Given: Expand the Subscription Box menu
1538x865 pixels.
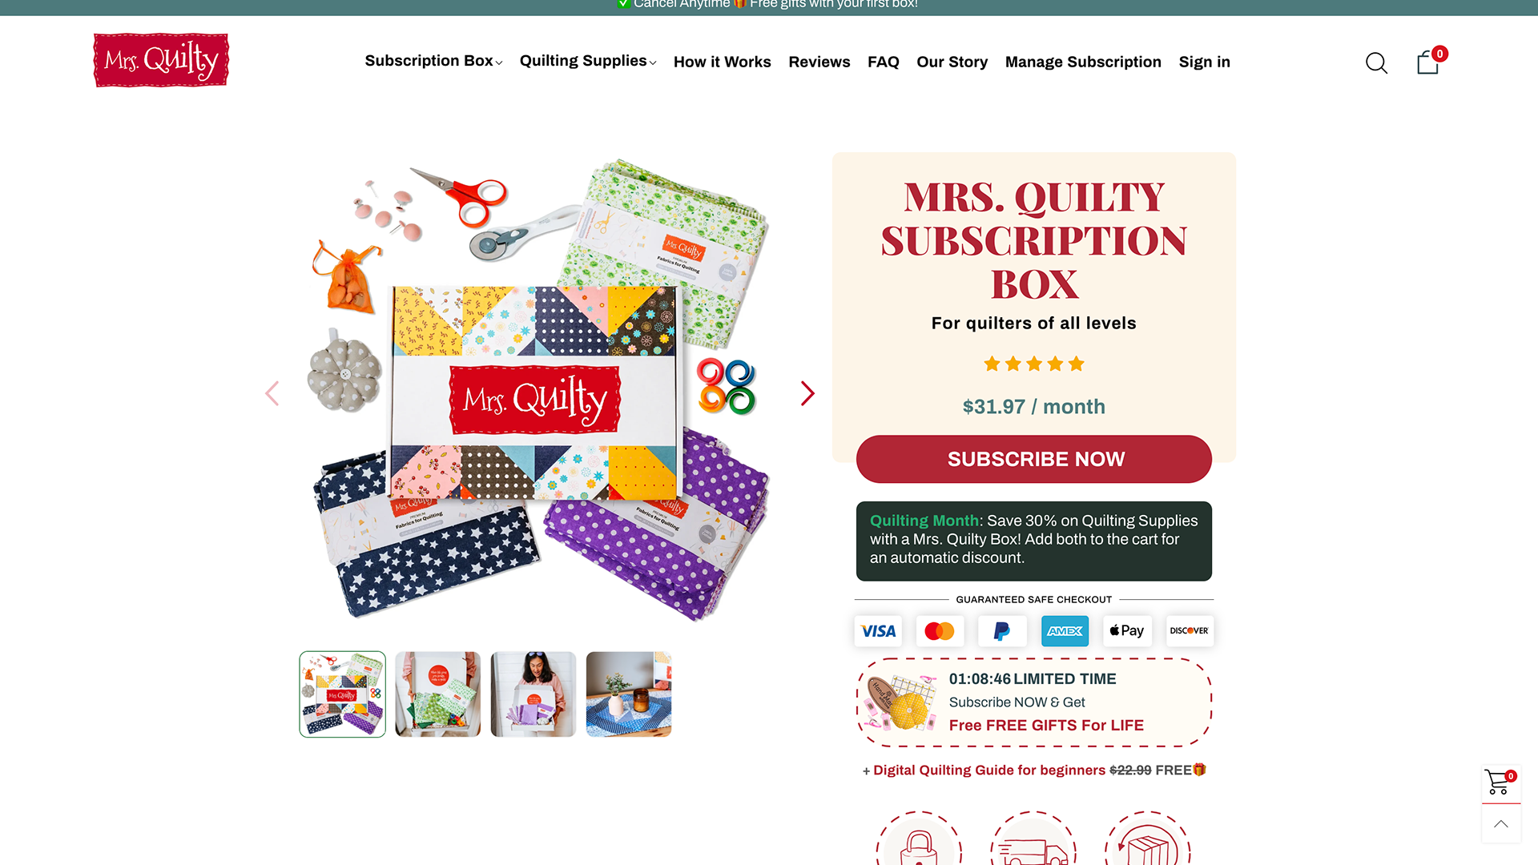Looking at the screenshot, I should 433,61.
